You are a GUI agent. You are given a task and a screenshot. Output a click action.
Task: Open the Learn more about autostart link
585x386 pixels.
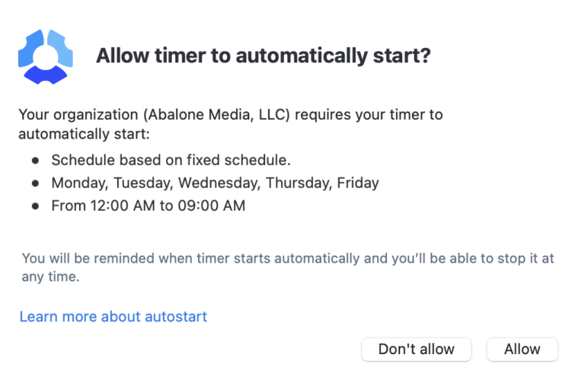coord(113,316)
